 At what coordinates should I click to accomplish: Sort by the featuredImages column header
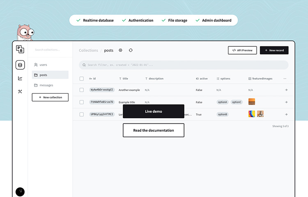260,78
